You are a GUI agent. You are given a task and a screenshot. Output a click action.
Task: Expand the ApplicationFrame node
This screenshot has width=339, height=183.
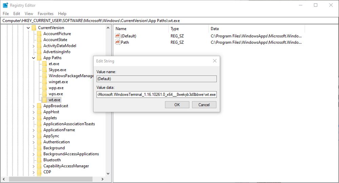(34, 130)
